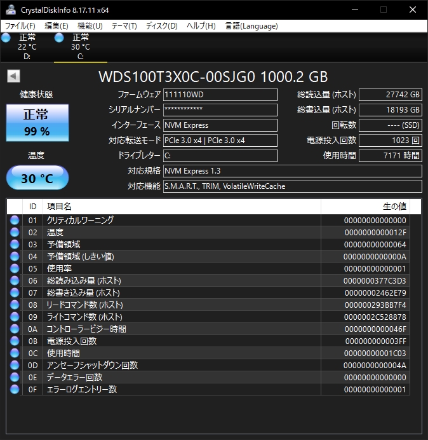The width and height of the screenshot is (428, 440).
Task: Click the ID column header
Action: 32,207
